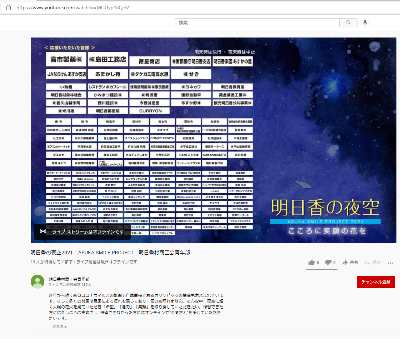Click the 明日香の夜空 title graphic in video
The height and width of the screenshot is (339, 400).
click(x=325, y=208)
